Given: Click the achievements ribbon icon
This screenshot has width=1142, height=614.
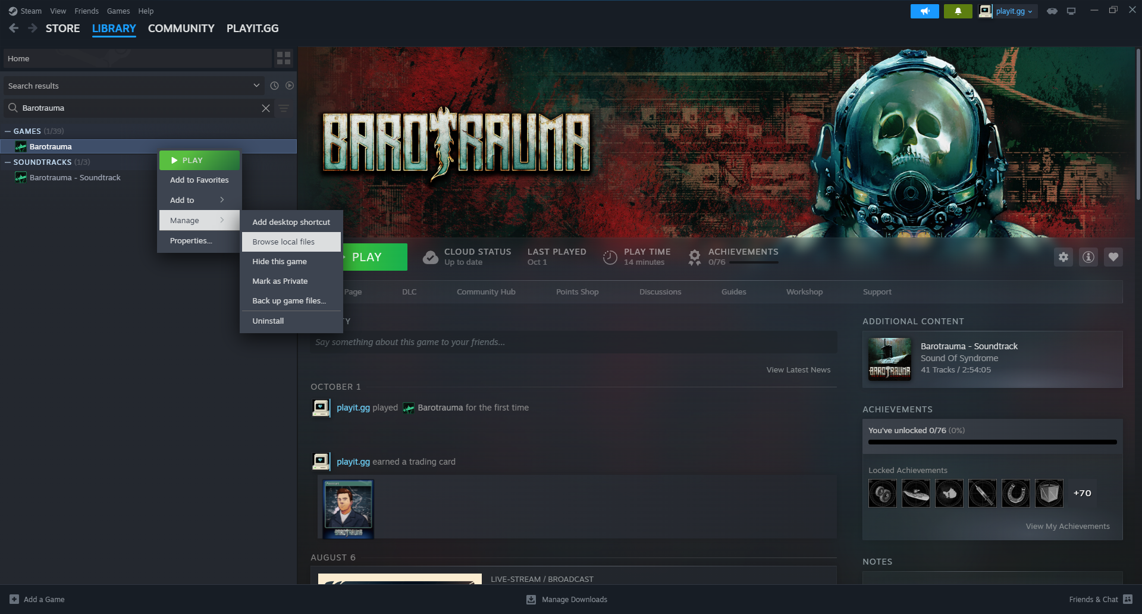Looking at the screenshot, I should pos(694,257).
